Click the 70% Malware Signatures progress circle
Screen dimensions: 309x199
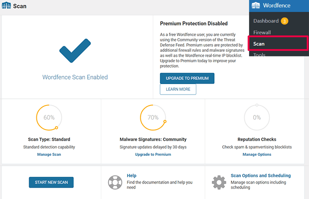pos(153,117)
